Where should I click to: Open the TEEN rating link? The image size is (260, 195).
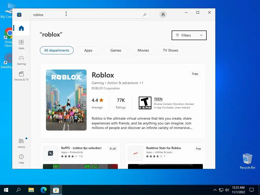coord(158,99)
